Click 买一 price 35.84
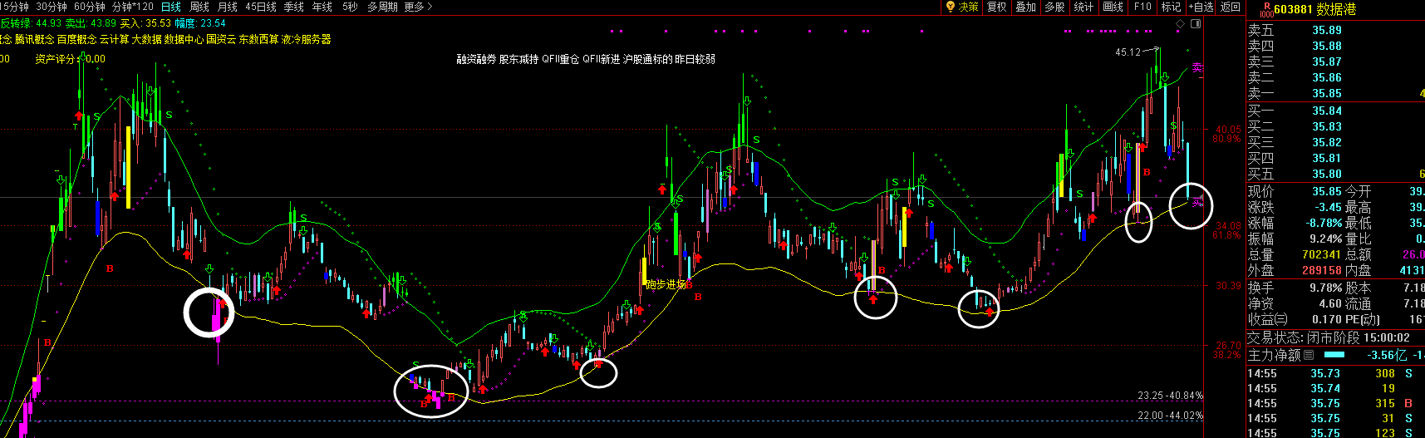The height and width of the screenshot is (438, 1425). click(1327, 111)
